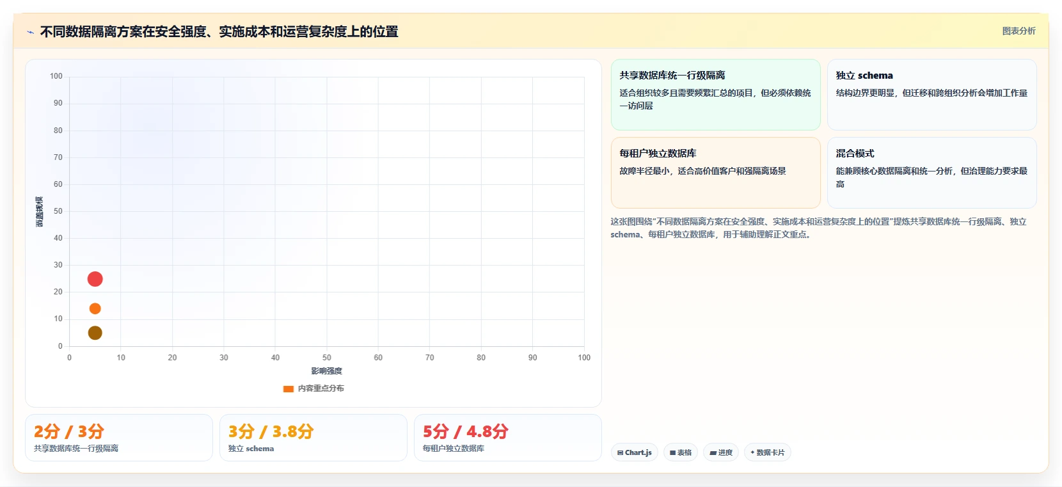Click the 进度 tag icon
Screen dimensions: 1062x487
713,452
